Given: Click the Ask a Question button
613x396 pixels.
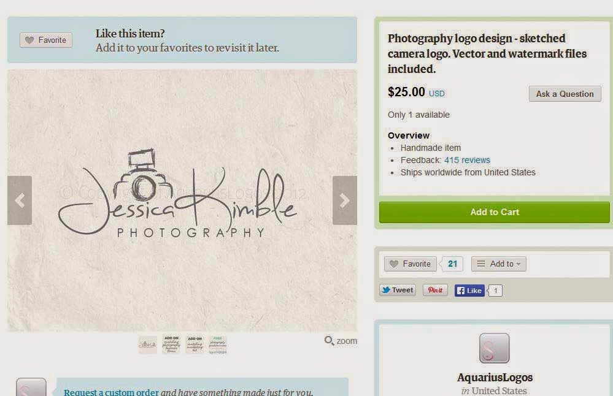Looking at the screenshot, I should 565,94.
